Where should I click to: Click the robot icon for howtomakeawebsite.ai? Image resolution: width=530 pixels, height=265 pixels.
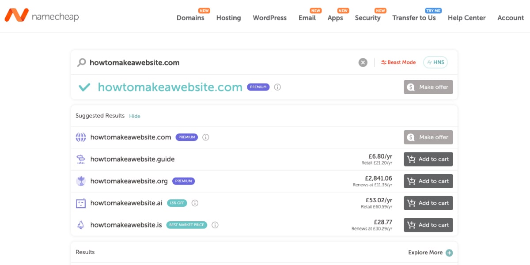click(x=81, y=203)
